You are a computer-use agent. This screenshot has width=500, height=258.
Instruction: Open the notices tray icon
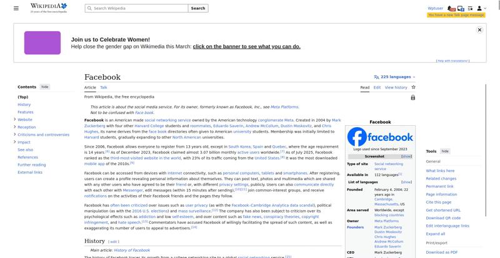(461, 9)
